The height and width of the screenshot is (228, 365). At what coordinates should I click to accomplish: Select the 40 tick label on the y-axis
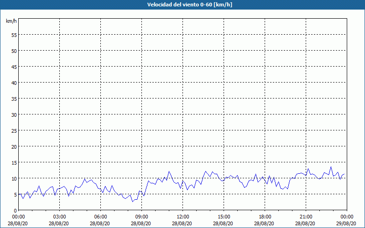coord(14,83)
